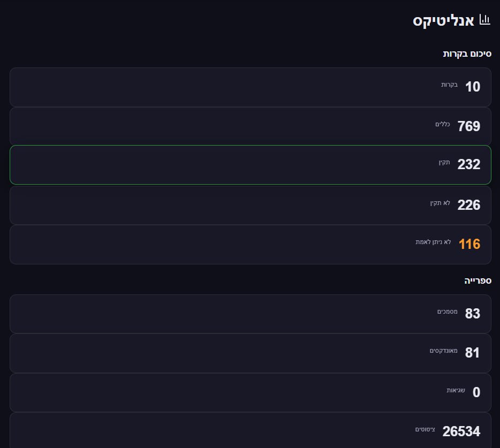Open the מסמכים card showing 83
This screenshot has height=448, width=500.
coord(250,314)
